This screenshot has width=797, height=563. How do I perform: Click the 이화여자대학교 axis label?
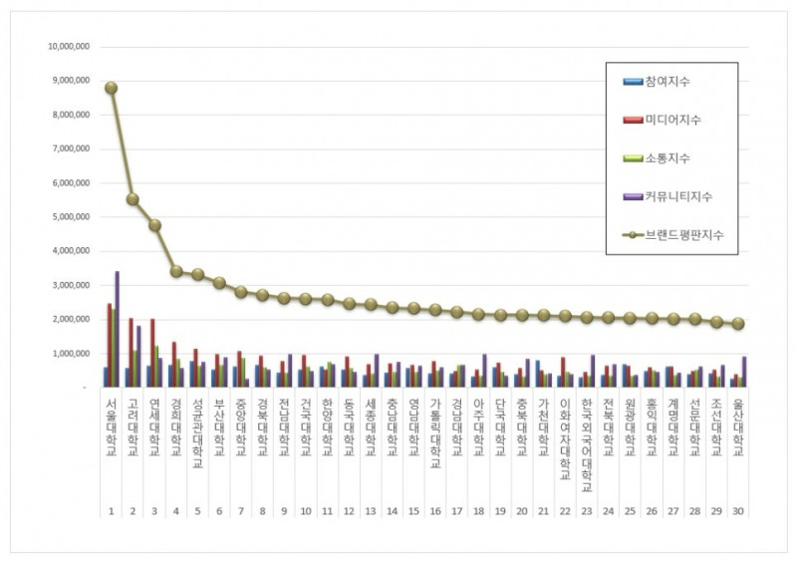(565, 438)
